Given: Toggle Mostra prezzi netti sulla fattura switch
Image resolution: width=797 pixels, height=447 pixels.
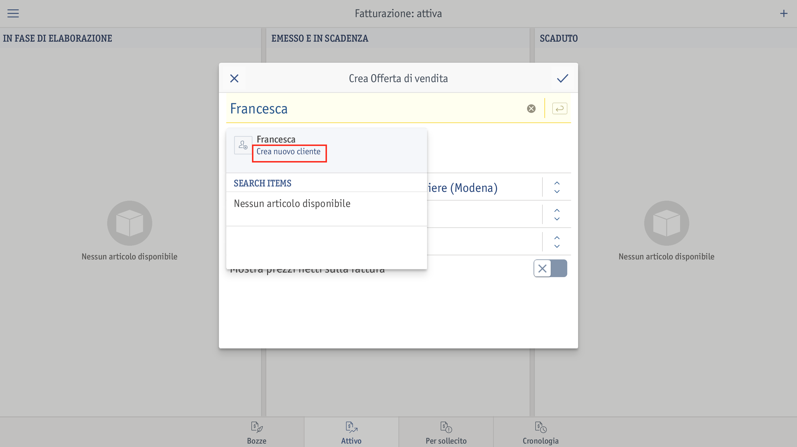Looking at the screenshot, I should coord(550,268).
